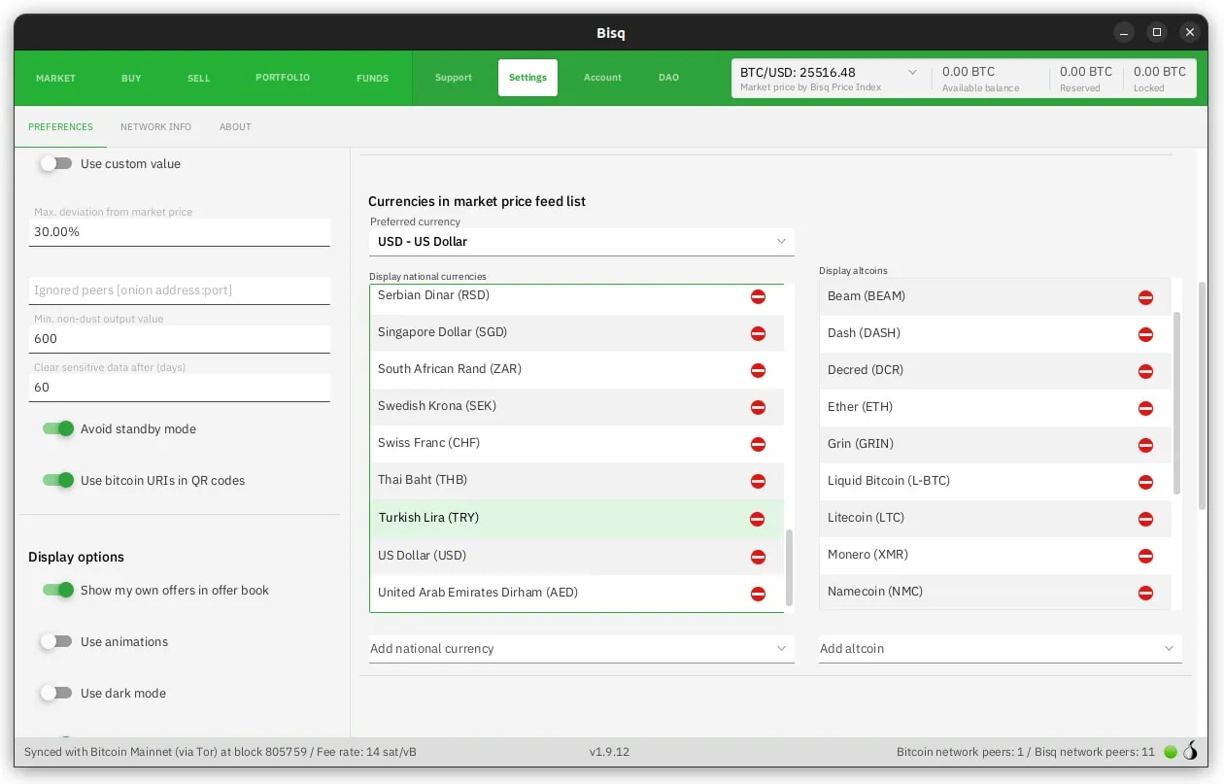Click the Tor onion status icon

pos(1189,751)
